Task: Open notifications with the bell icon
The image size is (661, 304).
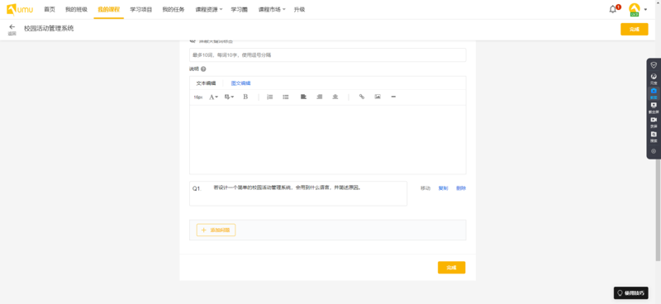Action: (613, 9)
